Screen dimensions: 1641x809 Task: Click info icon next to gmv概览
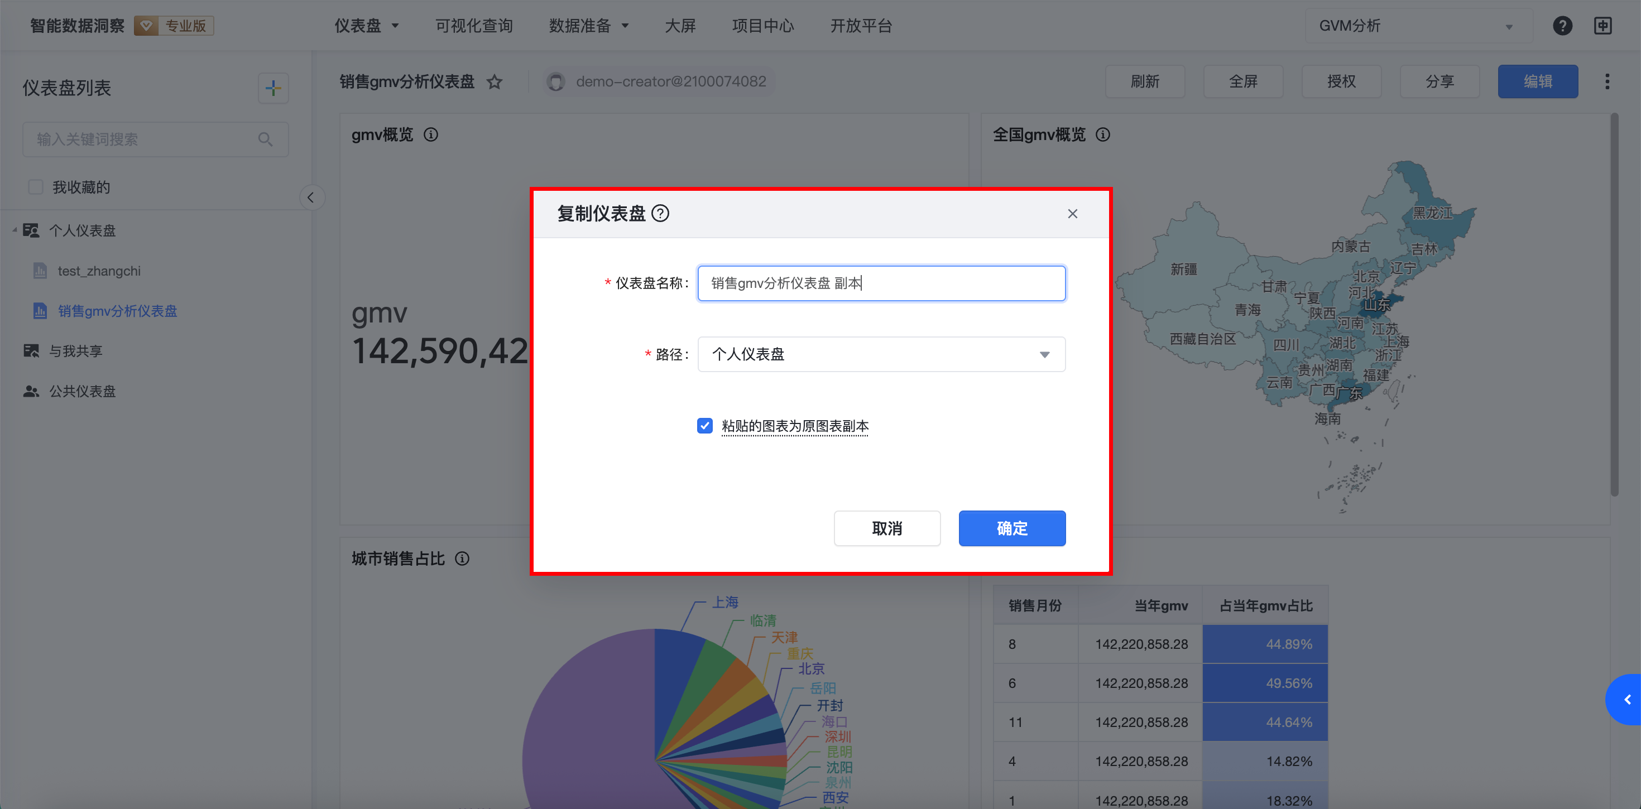click(431, 135)
